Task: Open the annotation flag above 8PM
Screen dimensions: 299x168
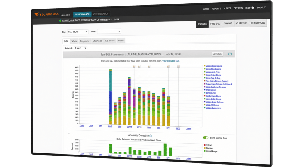Action: pyautogui.click(x=178, y=66)
